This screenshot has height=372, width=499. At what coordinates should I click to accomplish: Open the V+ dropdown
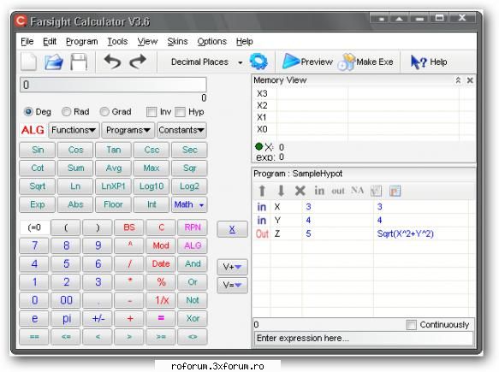(232, 267)
